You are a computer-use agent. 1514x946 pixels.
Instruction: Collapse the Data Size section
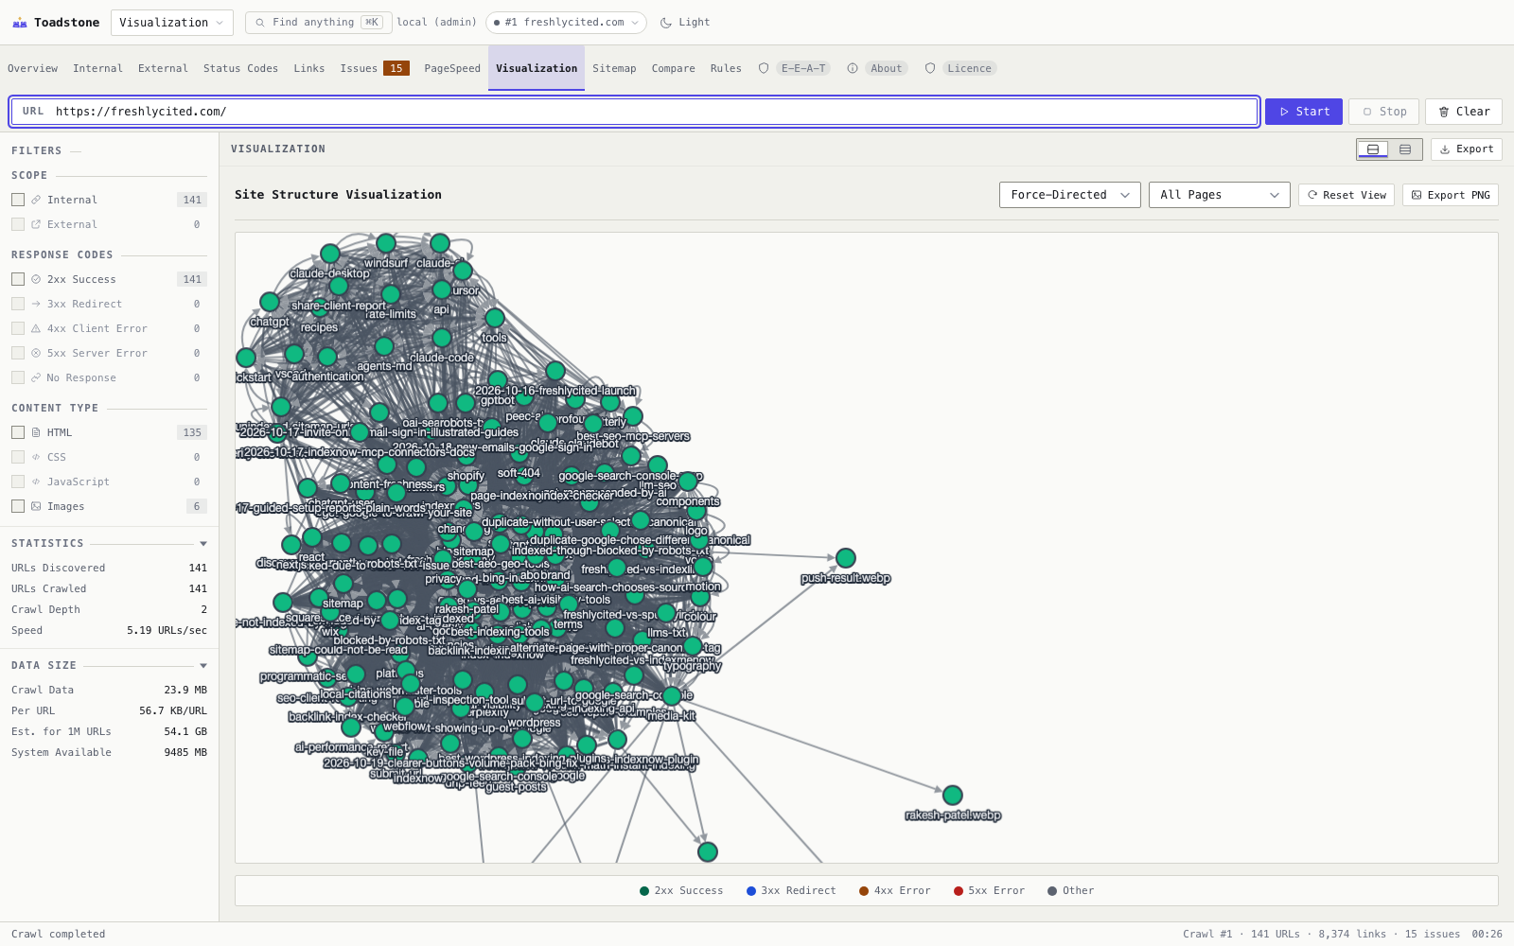203,665
